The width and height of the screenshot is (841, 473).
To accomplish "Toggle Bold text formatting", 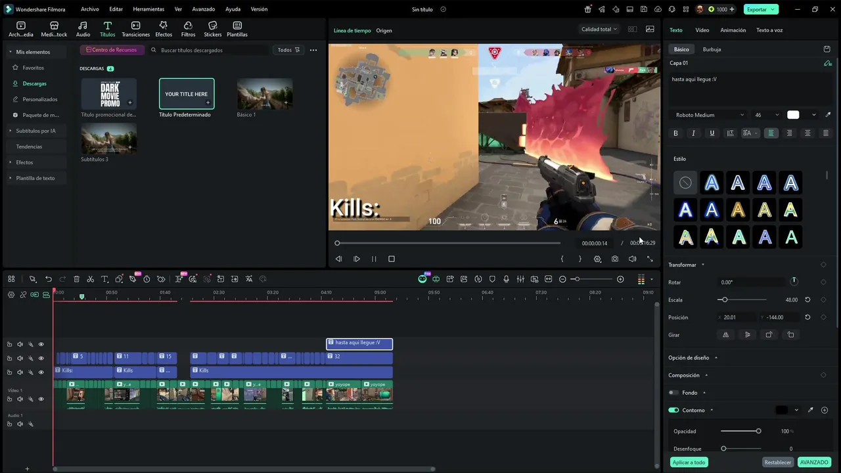I will tap(675, 133).
